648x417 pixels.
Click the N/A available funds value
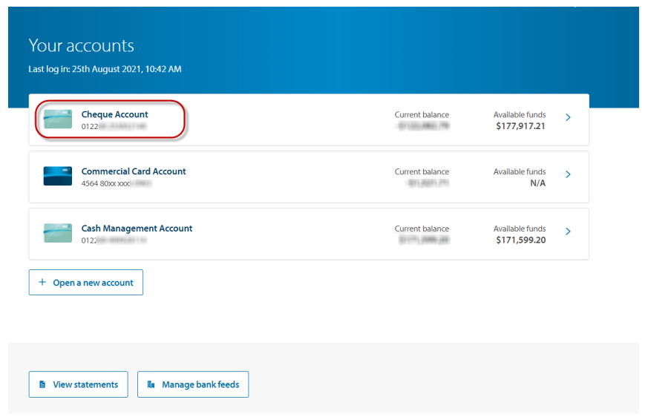[537, 183]
